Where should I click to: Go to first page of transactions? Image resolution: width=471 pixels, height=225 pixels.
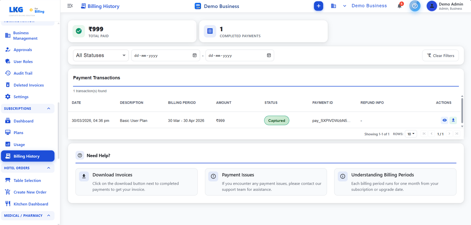tap(424, 134)
